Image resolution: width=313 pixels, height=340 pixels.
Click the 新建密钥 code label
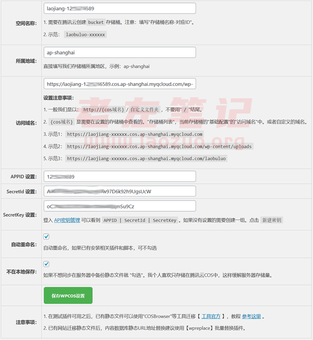coord(272,220)
